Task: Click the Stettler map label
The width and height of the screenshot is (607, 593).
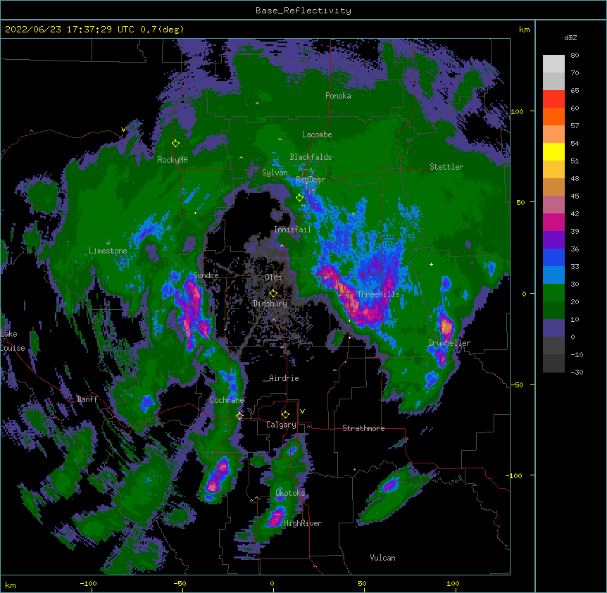Action: pyautogui.click(x=446, y=167)
